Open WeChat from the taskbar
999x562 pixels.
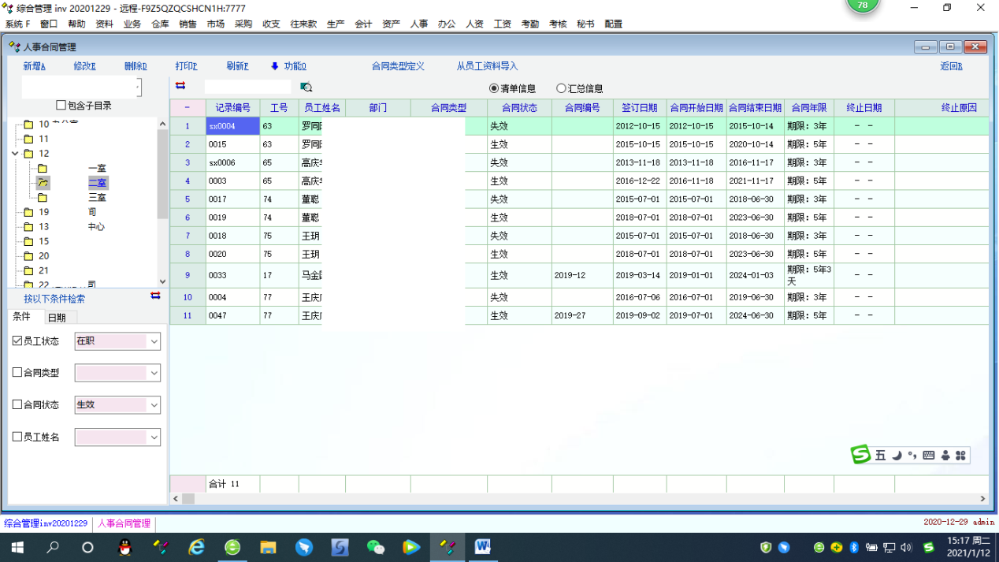click(376, 547)
